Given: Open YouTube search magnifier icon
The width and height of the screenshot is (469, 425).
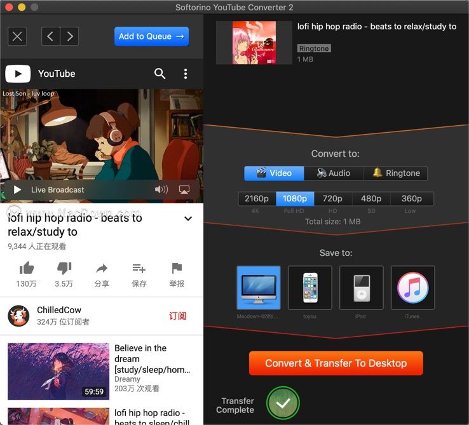Looking at the screenshot, I should 160,74.
